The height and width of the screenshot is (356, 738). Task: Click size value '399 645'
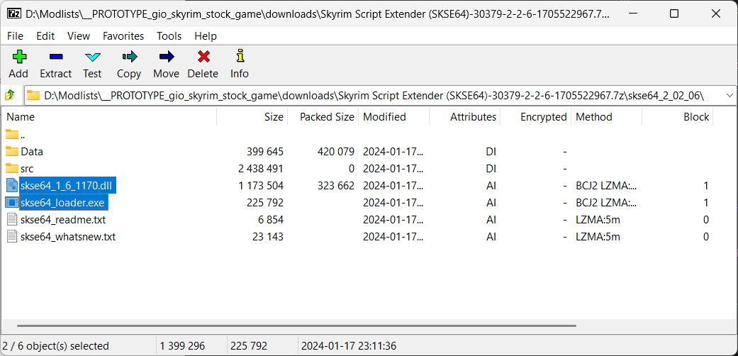(265, 152)
